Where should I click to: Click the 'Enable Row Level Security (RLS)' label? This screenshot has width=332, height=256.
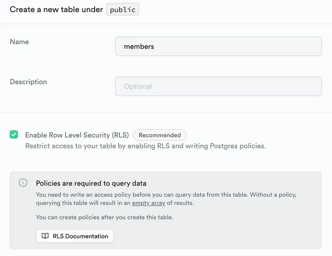click(77, 135)
